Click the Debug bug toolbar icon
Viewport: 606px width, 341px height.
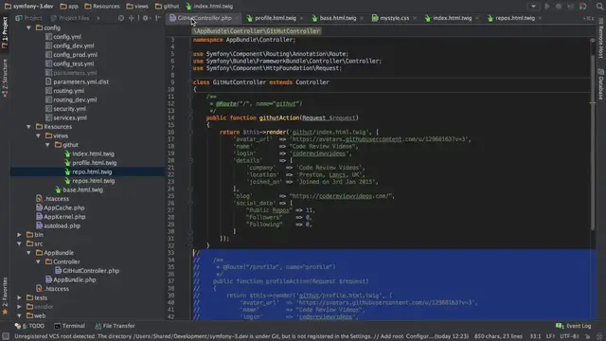pos(559,7)
